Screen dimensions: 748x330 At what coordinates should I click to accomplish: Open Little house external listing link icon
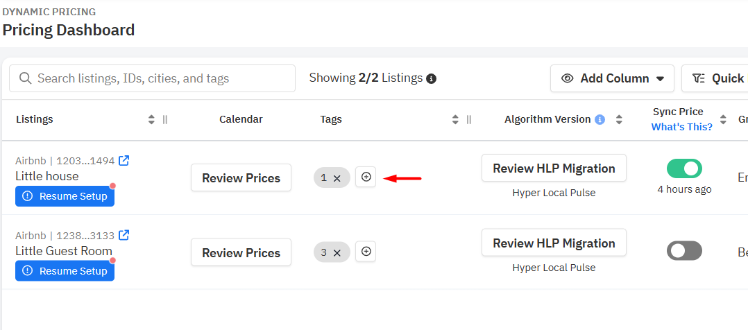(124, 161)
